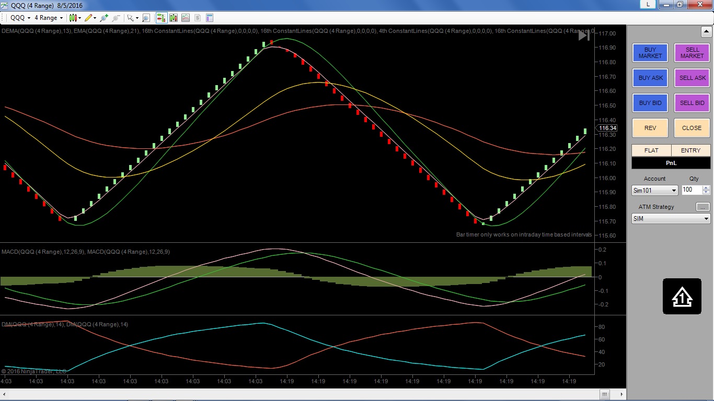Screen dimensions: 714x401
Task: Select the DM indicator panel label
Action: click(65, 324)
